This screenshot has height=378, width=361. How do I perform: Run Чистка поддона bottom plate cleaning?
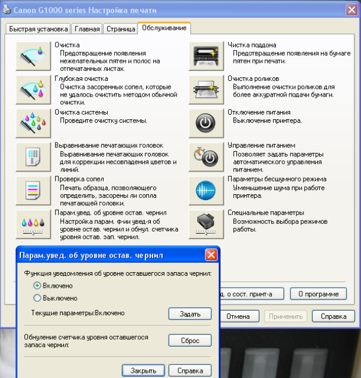coord(206,56)
